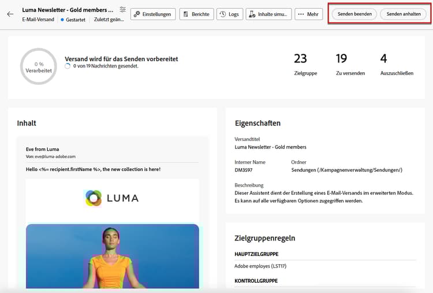Click the Zielgruppenregeln heading
433x293 pixels.
point(265,238)
